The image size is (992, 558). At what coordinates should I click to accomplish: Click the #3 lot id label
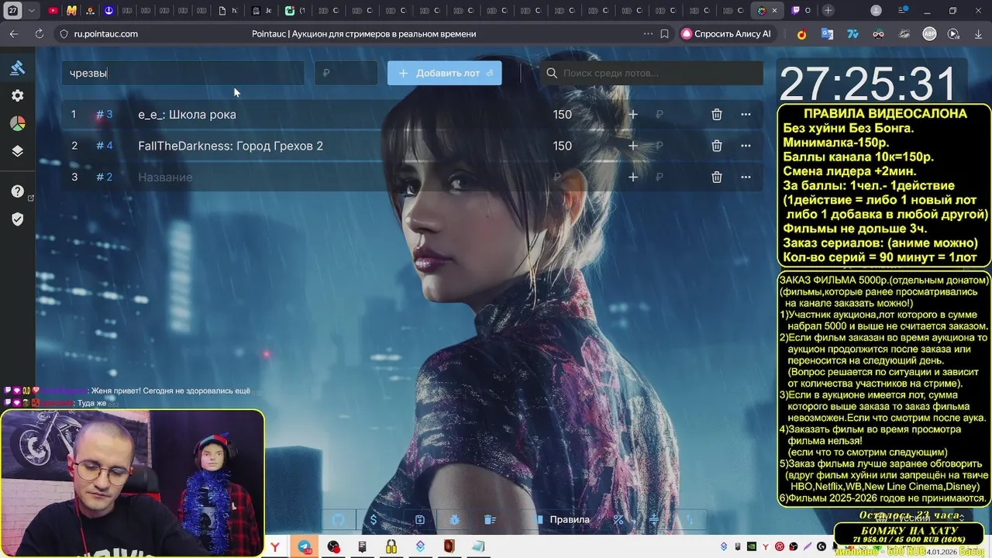point(105,115)
